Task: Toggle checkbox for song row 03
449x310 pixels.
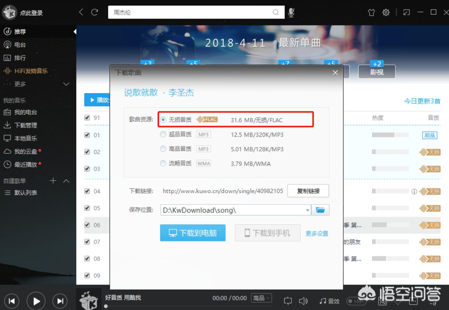Action: (x=87, y=169)
